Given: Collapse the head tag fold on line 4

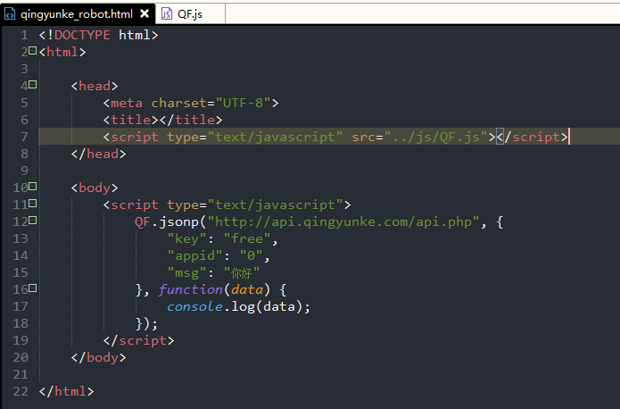Looking at the screenshot, I should tap(33, 84).
